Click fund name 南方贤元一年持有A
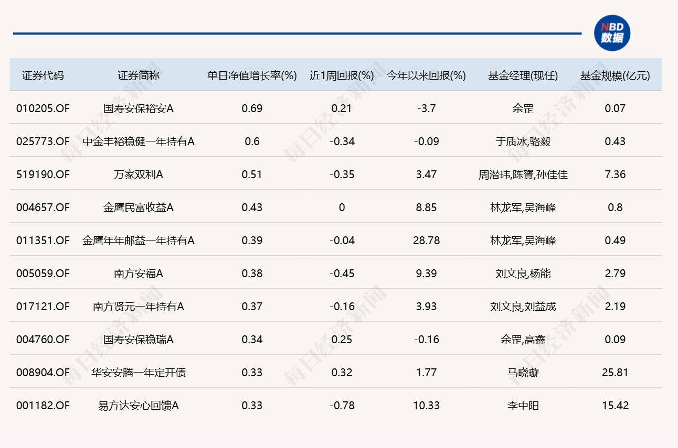Viewport: 678px width, 448px height. [139, 307]
